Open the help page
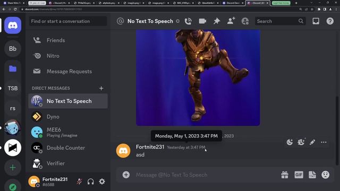 pyautogui.click(x=330, y=21)
